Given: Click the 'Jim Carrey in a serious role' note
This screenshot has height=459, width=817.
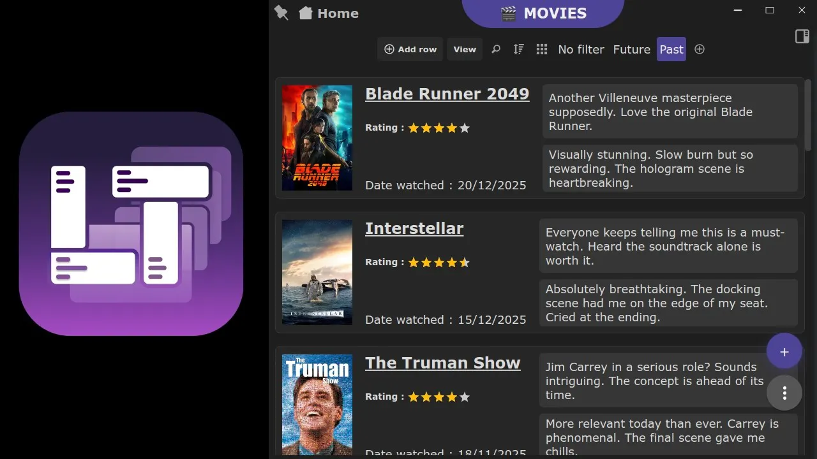Looking at the screenshot, I should [x=668, y=381].
